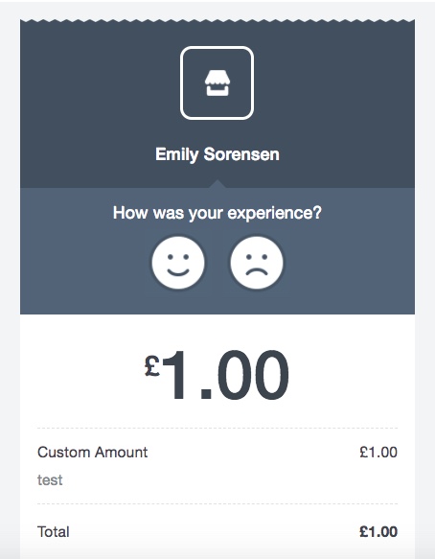Select the Custom Amount line item label
435x559 pixels.
(92, 452)
